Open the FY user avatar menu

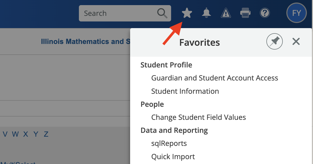[296, 13]
